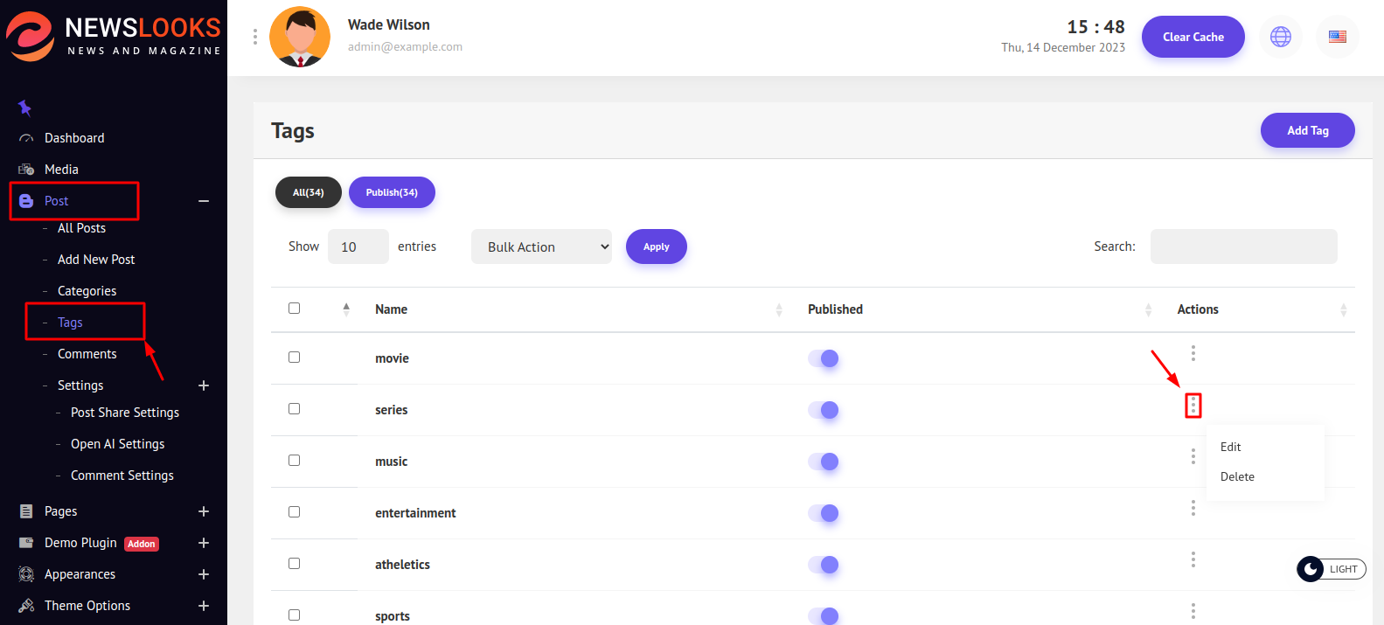Select Delete in the actions popup menu

click(1237, 476)
